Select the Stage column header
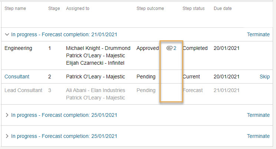Screen dimensions: 276x149 (x=54, y=9)
